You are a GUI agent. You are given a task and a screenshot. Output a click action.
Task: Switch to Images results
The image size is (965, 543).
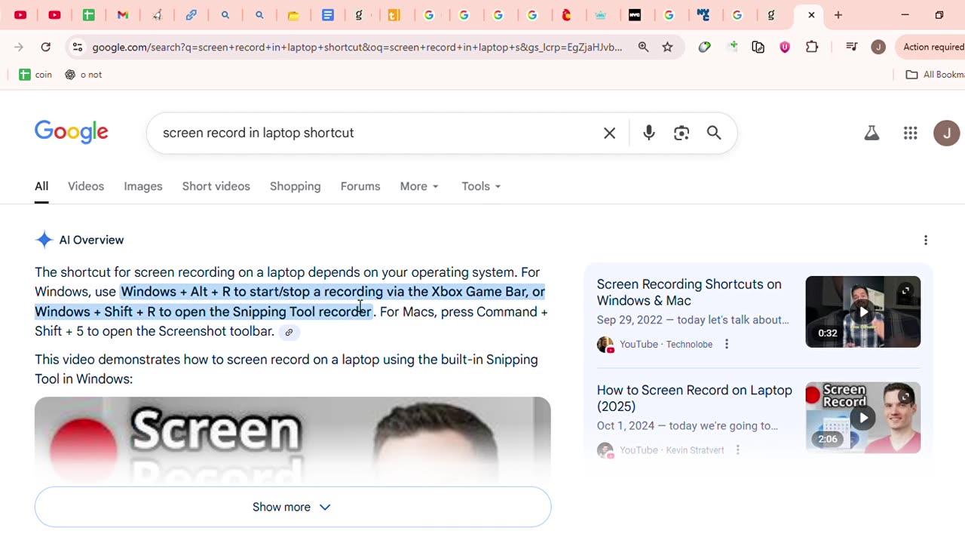click(x=143, y=186)
